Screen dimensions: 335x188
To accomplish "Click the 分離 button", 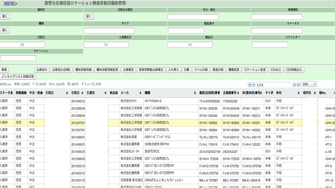I will (x=186, y=70).
